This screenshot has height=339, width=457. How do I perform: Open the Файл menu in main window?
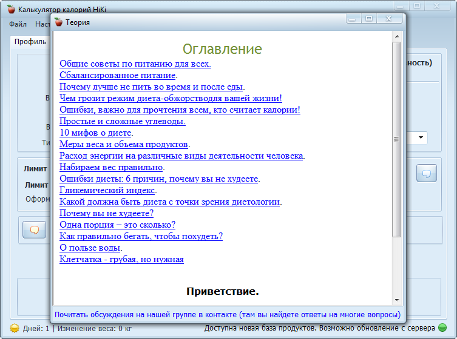click(18, 24)
